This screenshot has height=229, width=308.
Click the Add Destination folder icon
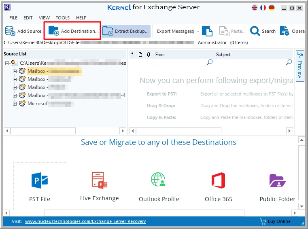click(53, 31)
